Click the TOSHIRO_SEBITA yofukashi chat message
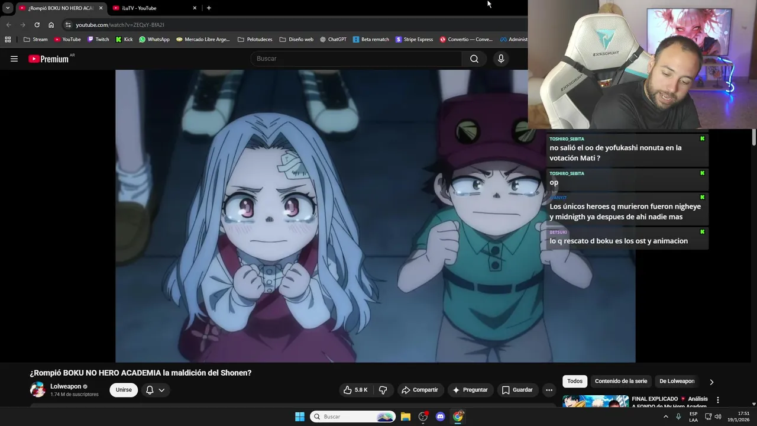The height and width of the screenshot is (426, 757). (x=627, y=150)
